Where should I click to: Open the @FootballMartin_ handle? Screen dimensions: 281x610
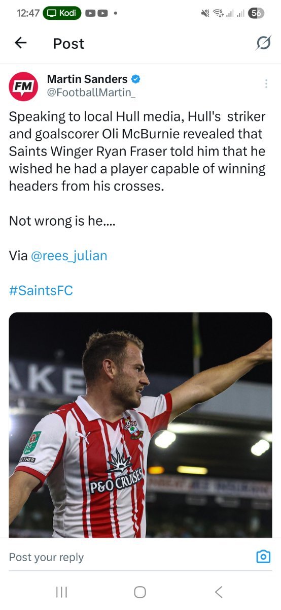[91, 93]
